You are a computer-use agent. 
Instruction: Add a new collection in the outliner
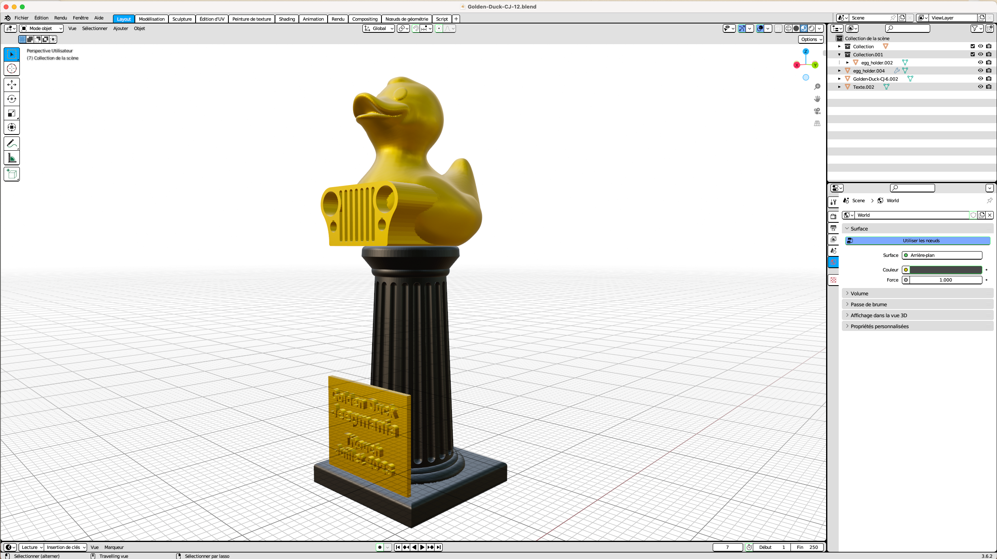(990, 28)
